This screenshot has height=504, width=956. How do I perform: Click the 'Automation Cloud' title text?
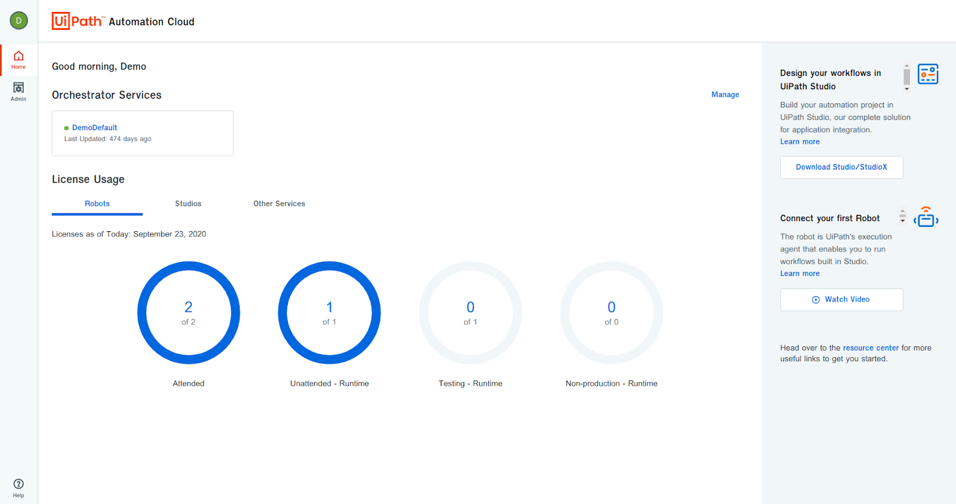coord(152,22)
